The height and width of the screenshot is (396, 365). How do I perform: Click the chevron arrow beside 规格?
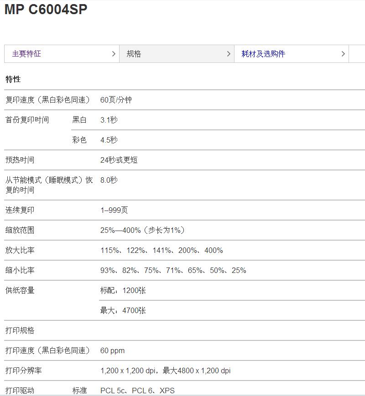[x=229, y=54]
